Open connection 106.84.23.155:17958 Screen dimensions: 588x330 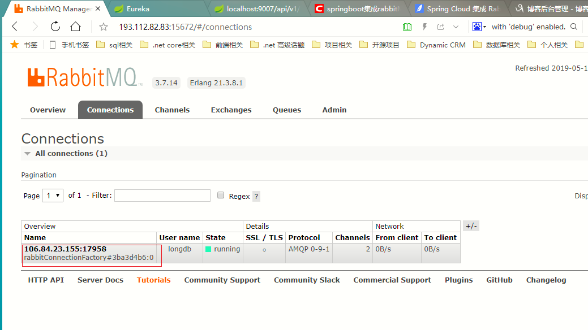point(65,249)
